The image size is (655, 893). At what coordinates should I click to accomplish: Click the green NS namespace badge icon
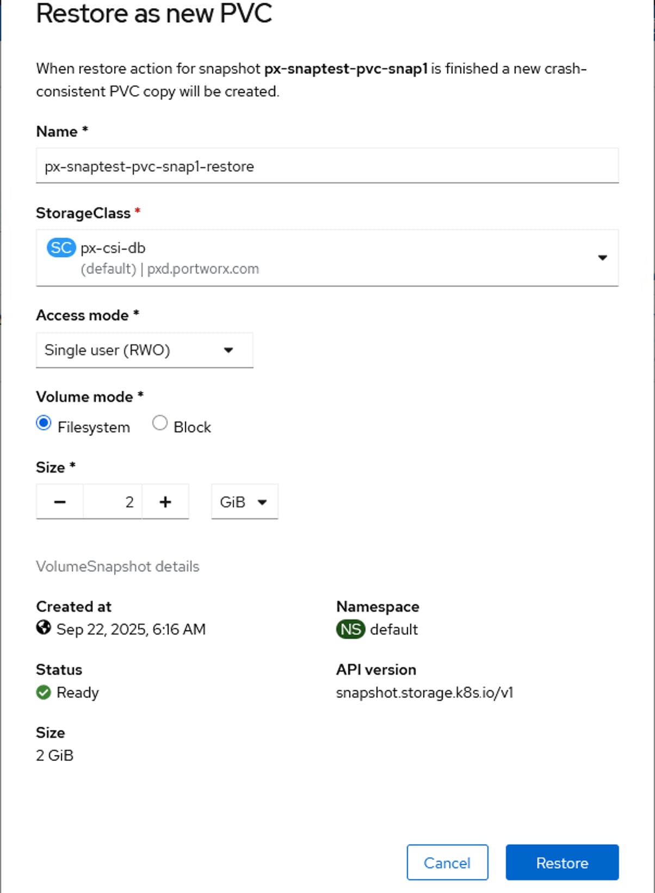click(350, 629)
